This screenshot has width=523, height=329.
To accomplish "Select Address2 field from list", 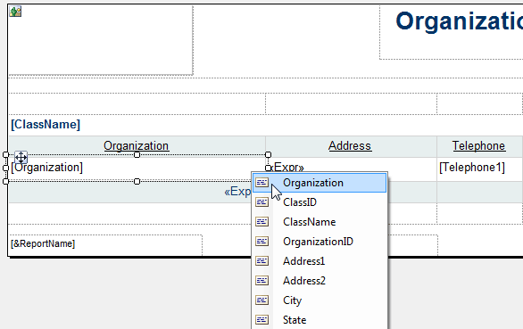I will tap(320, 281).
